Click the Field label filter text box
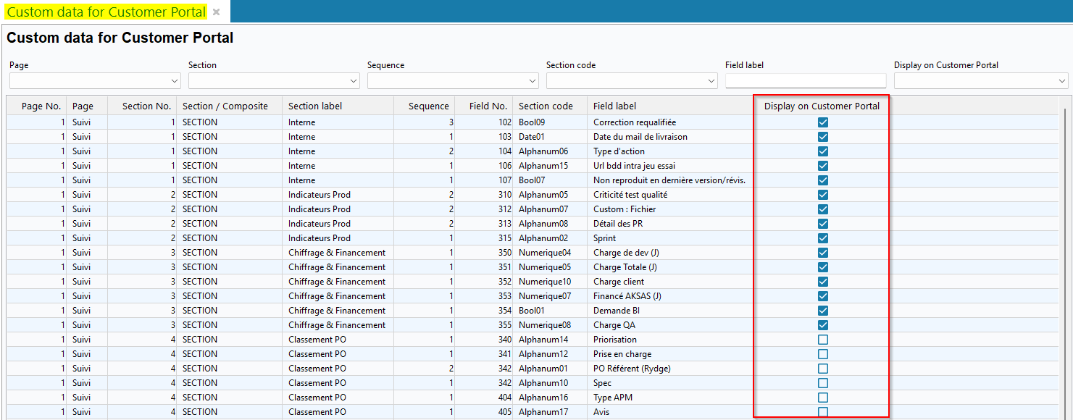 [805, 80]
